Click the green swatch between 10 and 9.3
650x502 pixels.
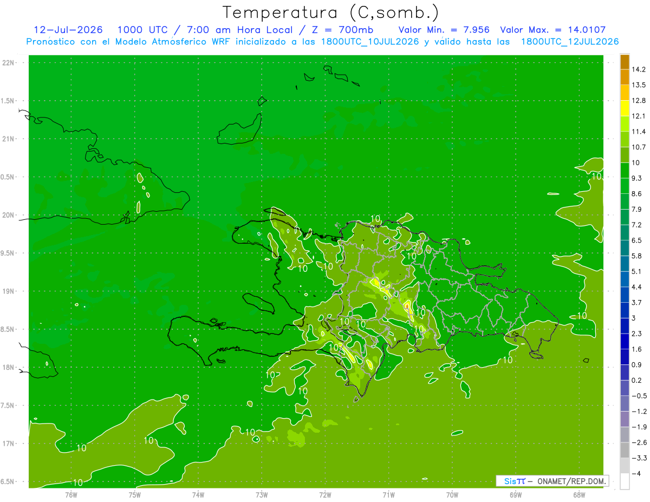pyautogui.click(x=625, y=171)
